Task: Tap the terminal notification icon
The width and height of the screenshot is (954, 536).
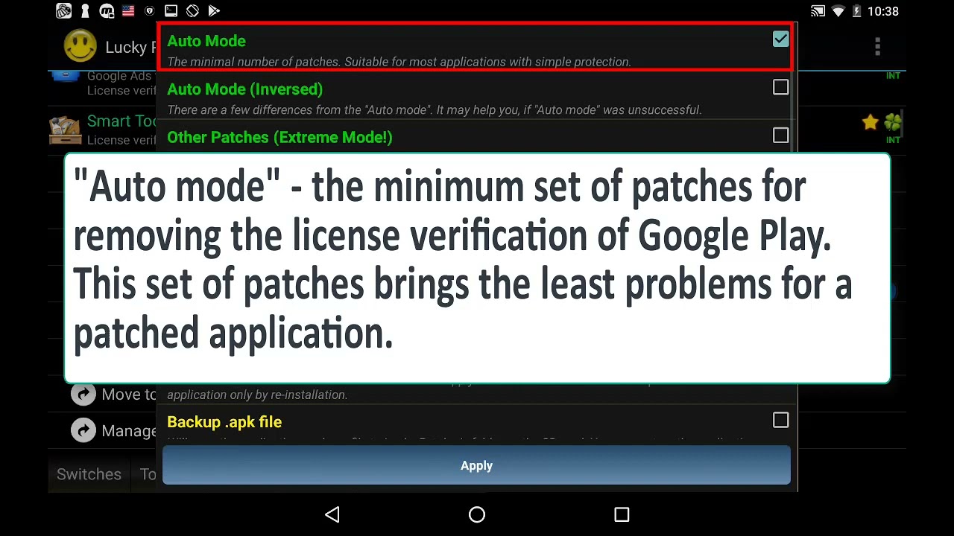Action: [x=171, y=11]
